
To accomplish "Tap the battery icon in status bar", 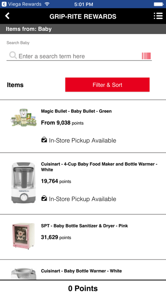I will pos(158,4).
